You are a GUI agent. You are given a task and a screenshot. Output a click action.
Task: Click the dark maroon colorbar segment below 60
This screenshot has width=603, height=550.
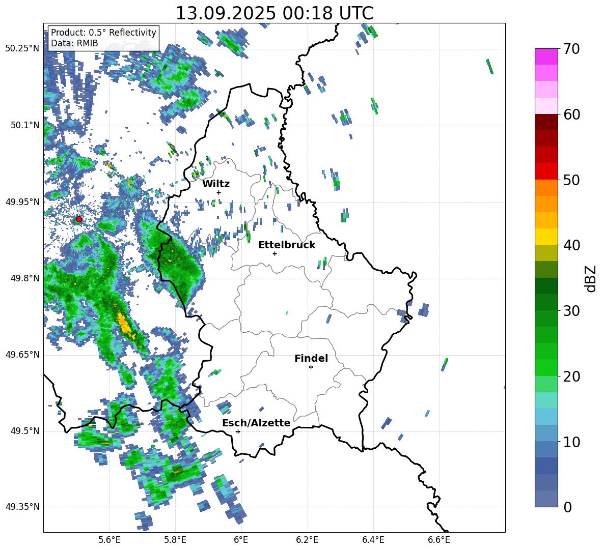[x=546, y=122]
